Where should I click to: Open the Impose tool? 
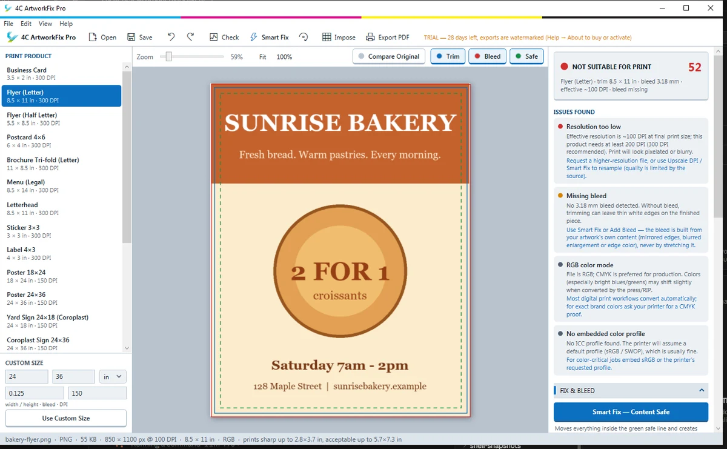(339, 38)
